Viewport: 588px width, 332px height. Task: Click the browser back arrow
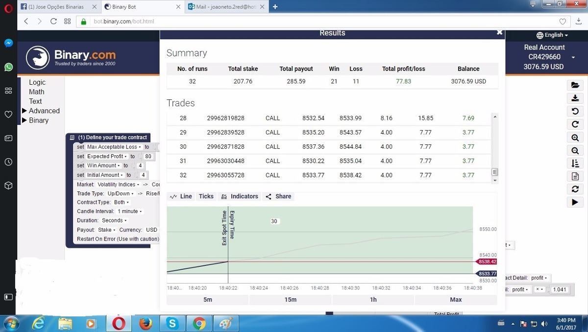tap(26, 22)
